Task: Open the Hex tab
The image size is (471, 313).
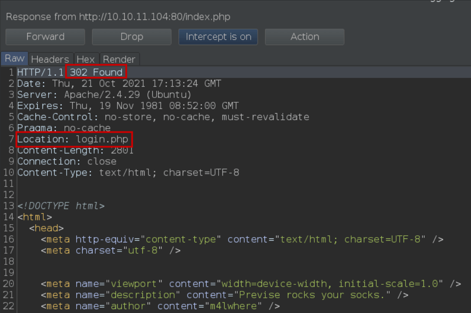Action: (x=86, y=59)
